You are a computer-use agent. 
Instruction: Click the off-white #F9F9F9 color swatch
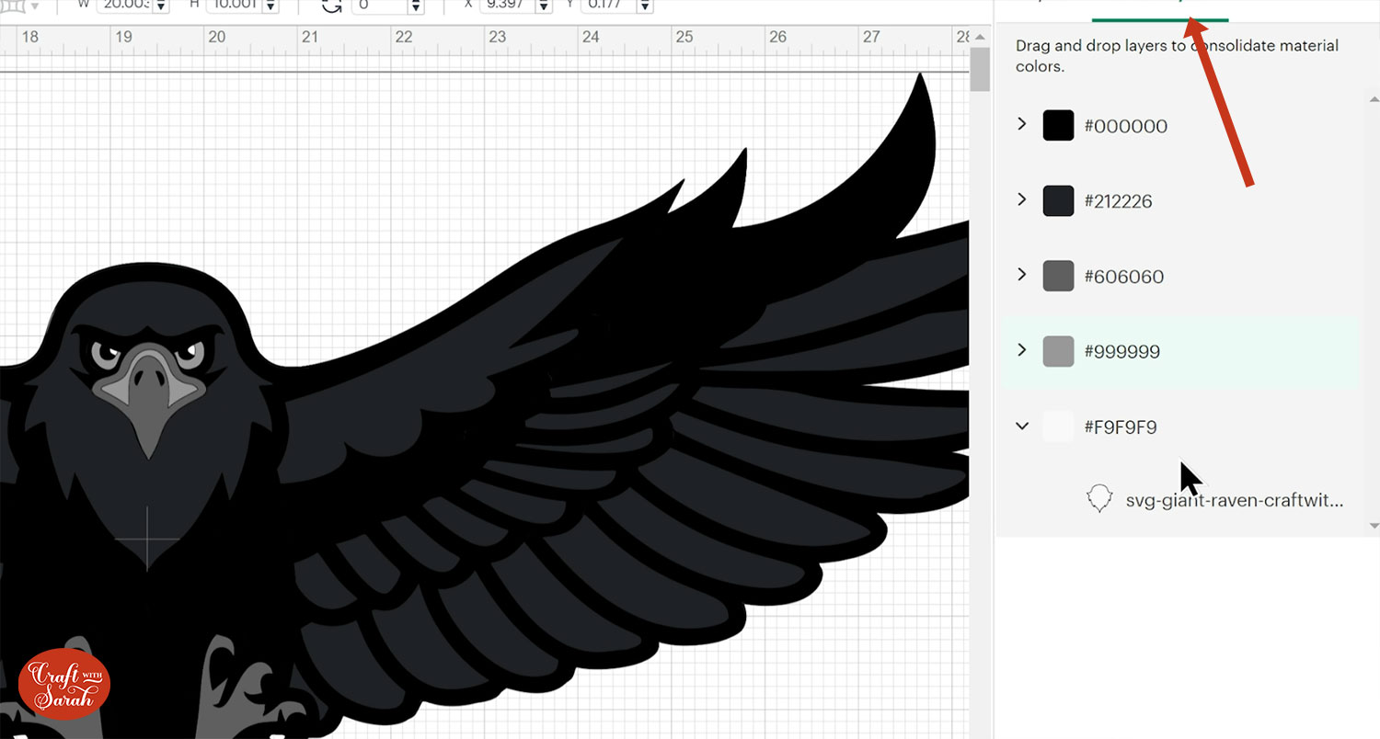pos(1059,426)
